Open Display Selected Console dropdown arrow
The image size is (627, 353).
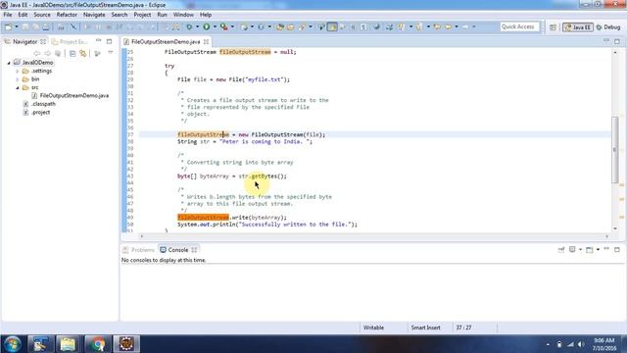(x=580, y=249)
